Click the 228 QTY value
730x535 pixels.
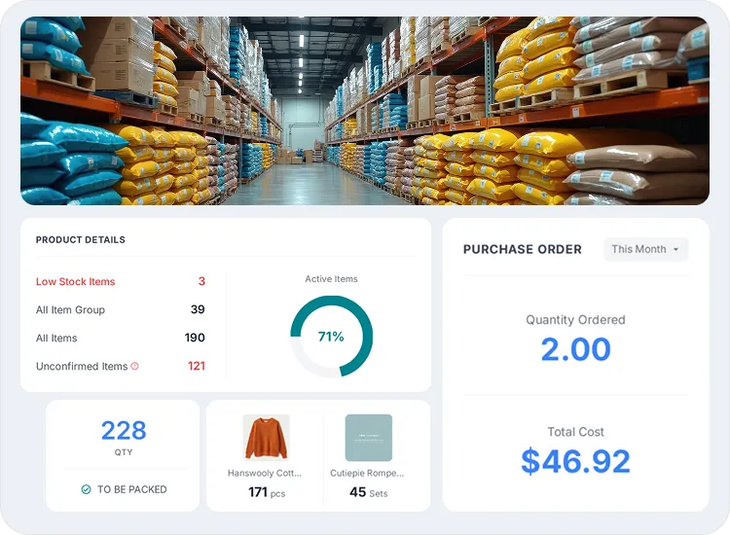pos(124,430)
